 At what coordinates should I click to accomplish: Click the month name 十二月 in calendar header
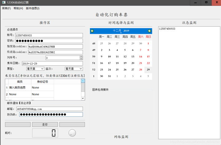click(117, 31)
